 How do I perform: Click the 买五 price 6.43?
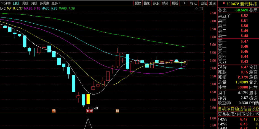click(x=244, y=61)
